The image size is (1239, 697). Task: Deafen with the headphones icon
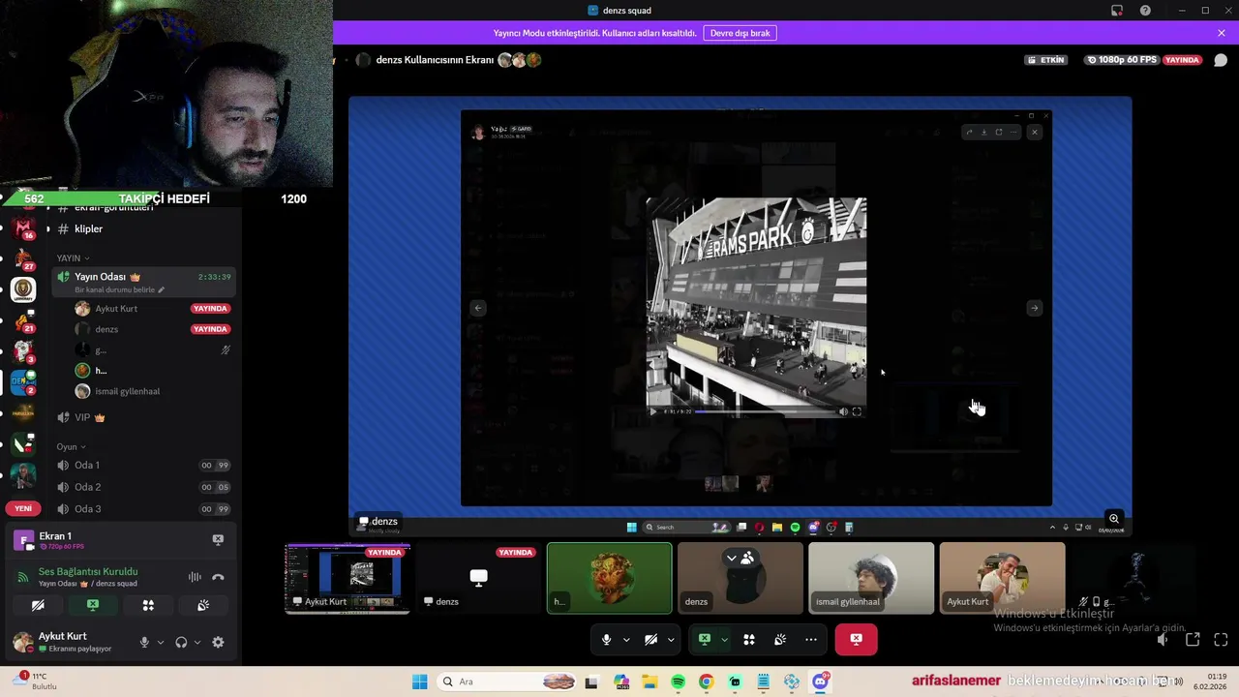coord(181,642)
